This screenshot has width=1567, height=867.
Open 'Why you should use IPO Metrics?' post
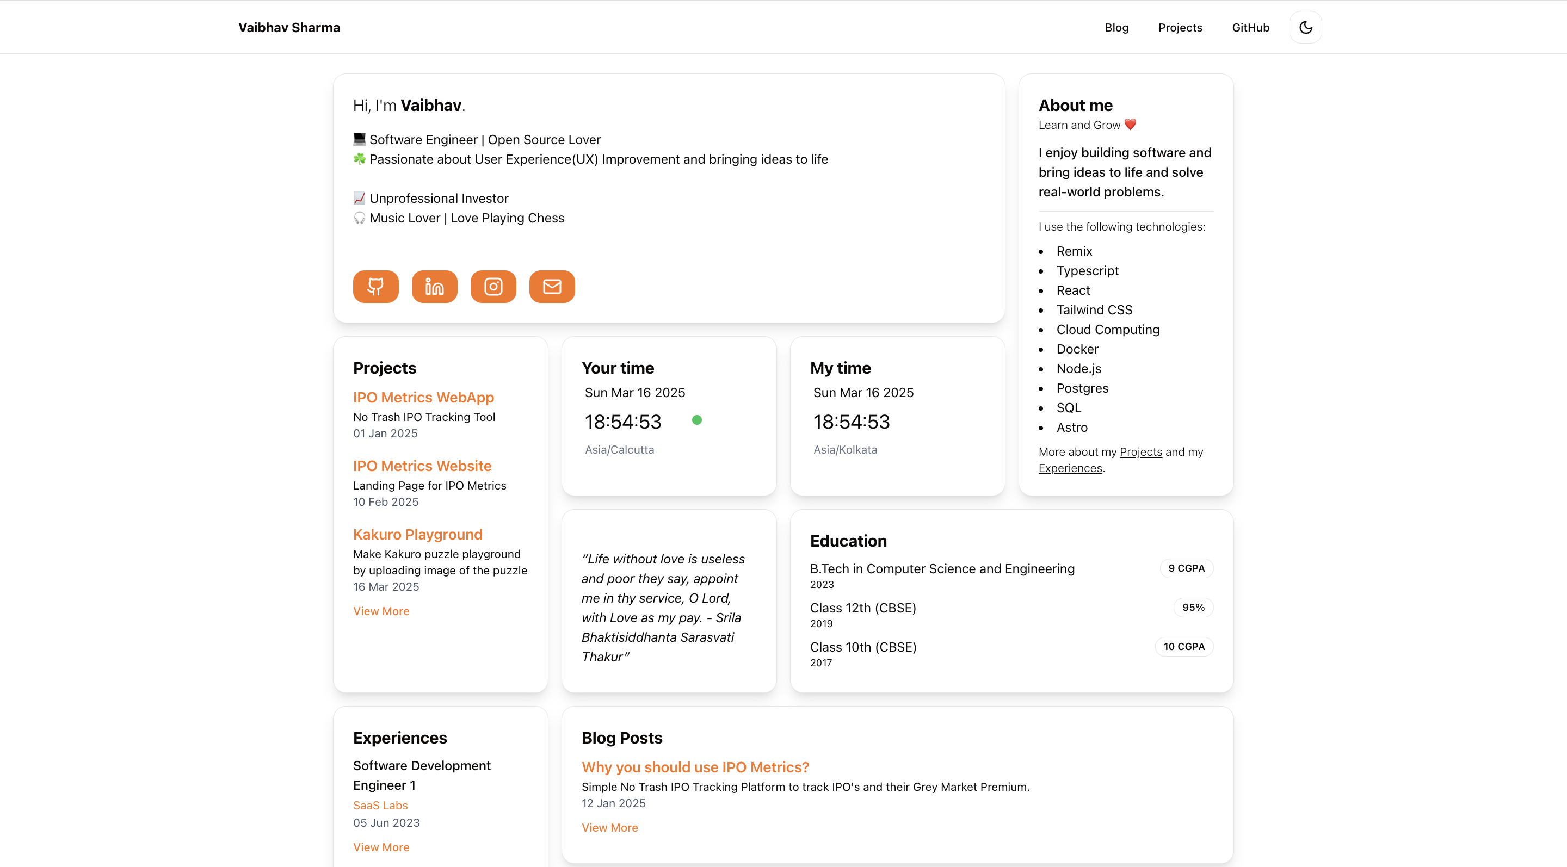pyautogui.click(x=695, y=767)
